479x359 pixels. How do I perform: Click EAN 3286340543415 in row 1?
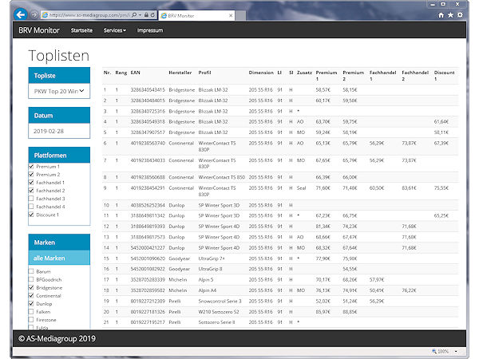[x=148, y=90]
